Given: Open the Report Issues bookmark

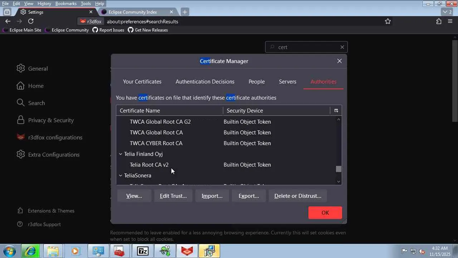Looking at the screenshot, I should [108, 30].
